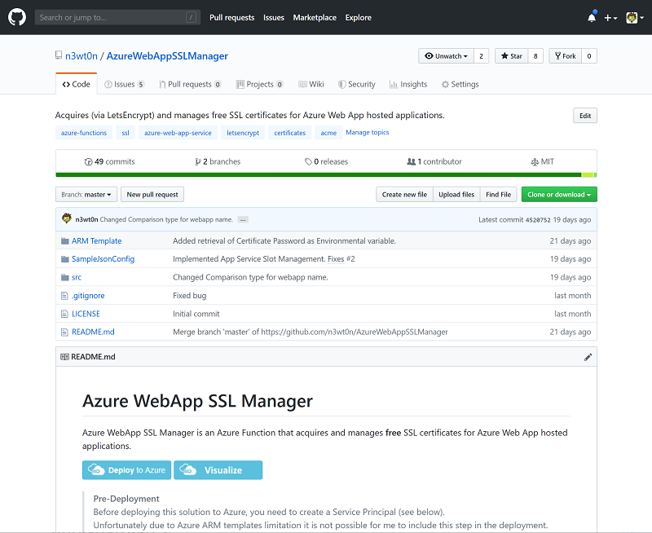The height and width of the screenshot is (533, 652).
Task: Open the plus create-new menu
Action: (x=610, y=18)
